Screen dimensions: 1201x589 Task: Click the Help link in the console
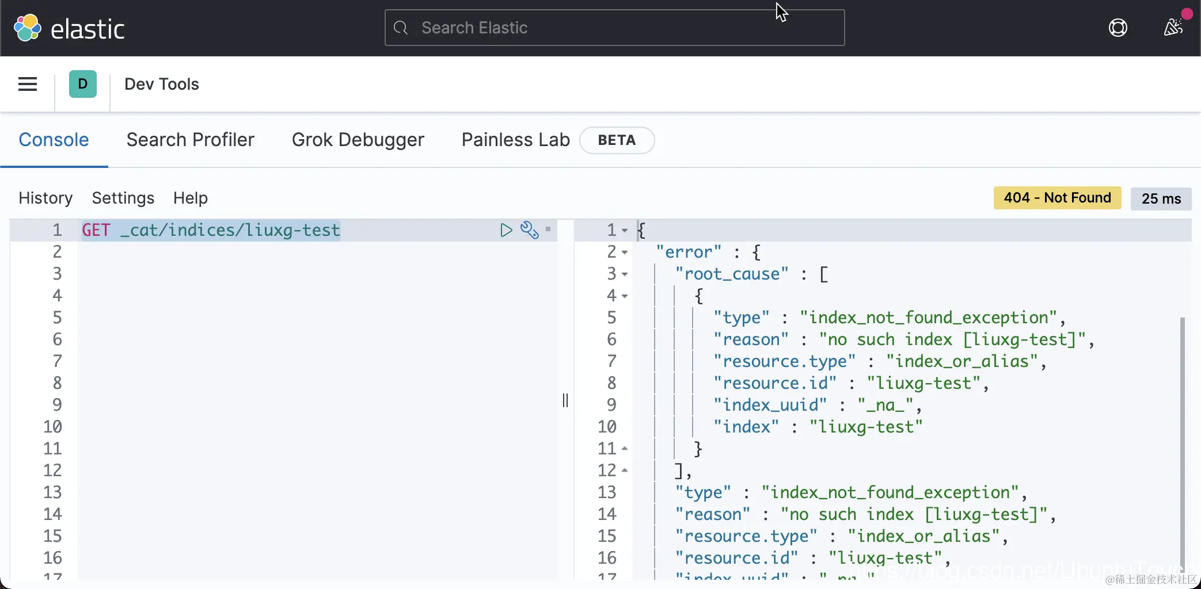point(191,198)
